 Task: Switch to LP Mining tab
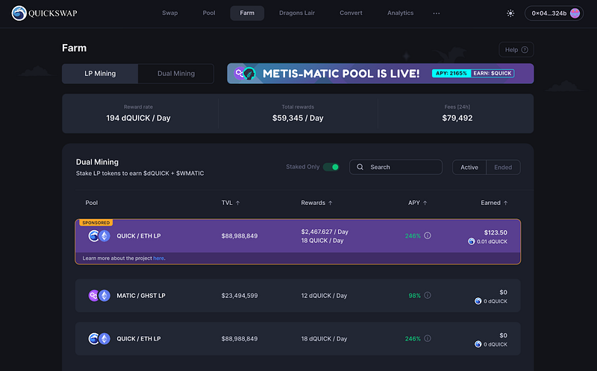click(100, 74)
